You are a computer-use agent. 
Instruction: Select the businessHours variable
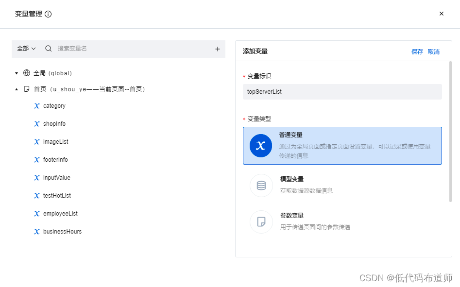pos(63,232)
